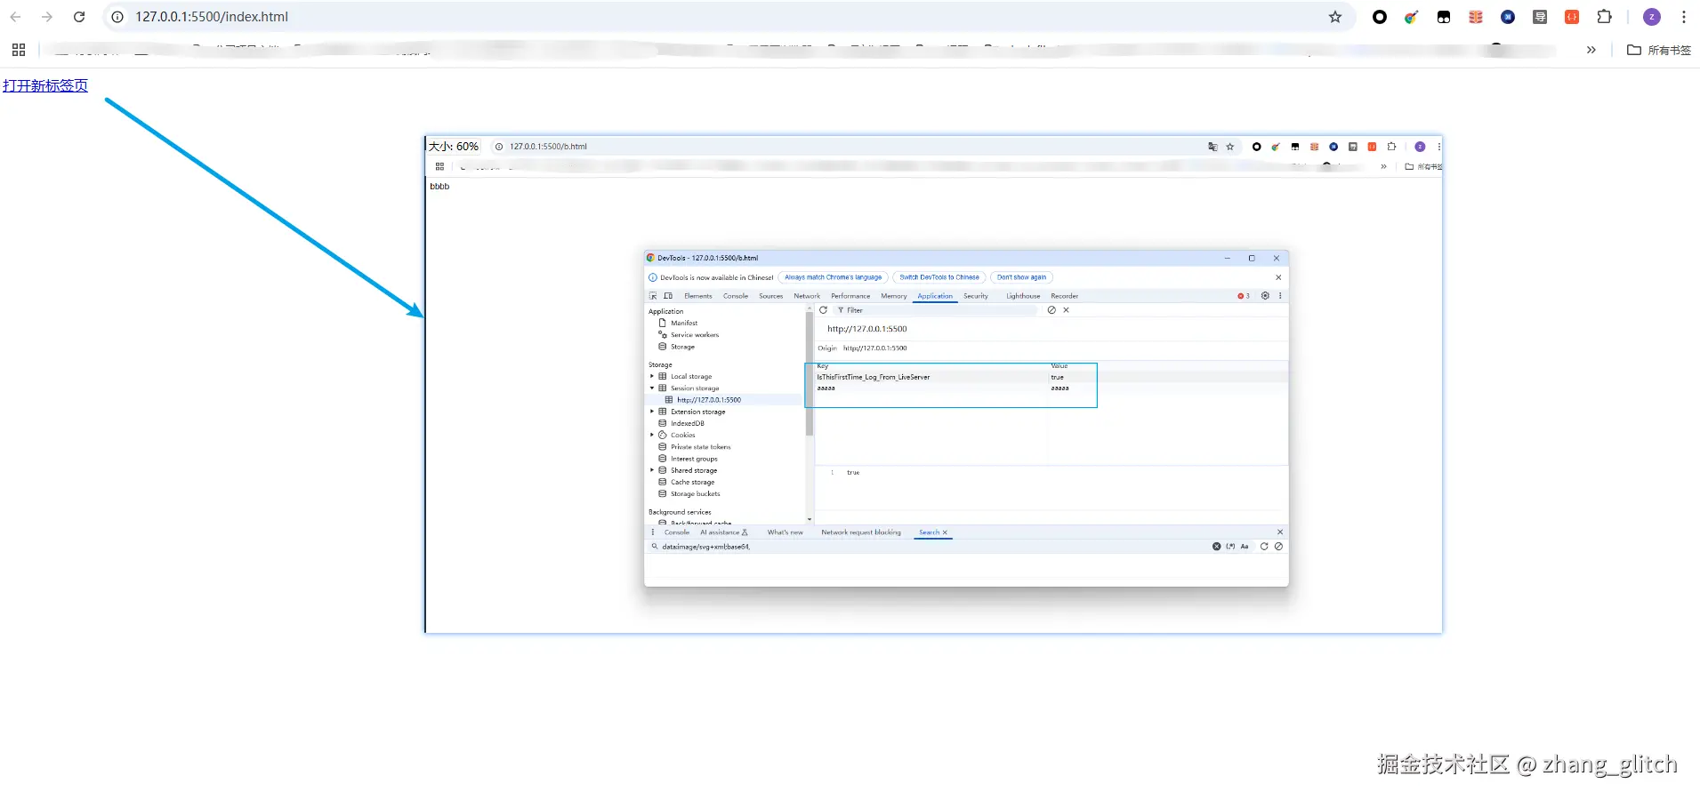The height and width of the screenshot is (800, 1700).
Task: Click the DevTools sidebar vertical scrollbar
Action: coord(810,372)
